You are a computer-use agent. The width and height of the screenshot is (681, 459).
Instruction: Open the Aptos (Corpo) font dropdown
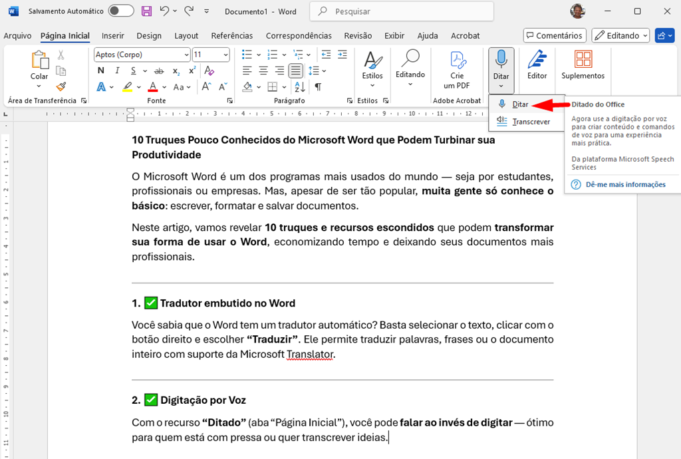187,55
